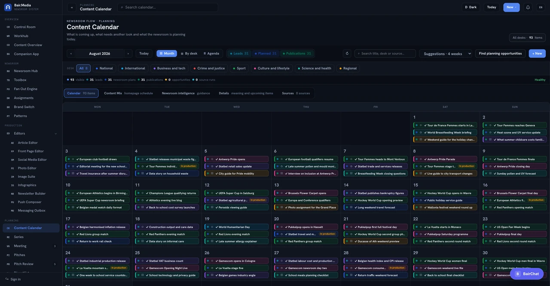This screenshot has height=286, width=550.
Task: Open Workhub in the sidebar
Action: click(31, 36)
